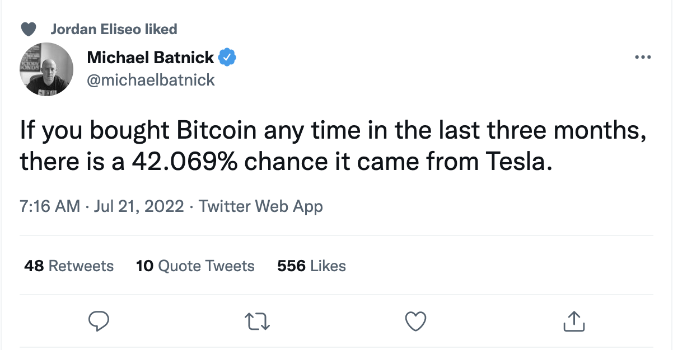Open the 7:16 AM Jul 21, 2022 timestamp

[x=102, y=206]
